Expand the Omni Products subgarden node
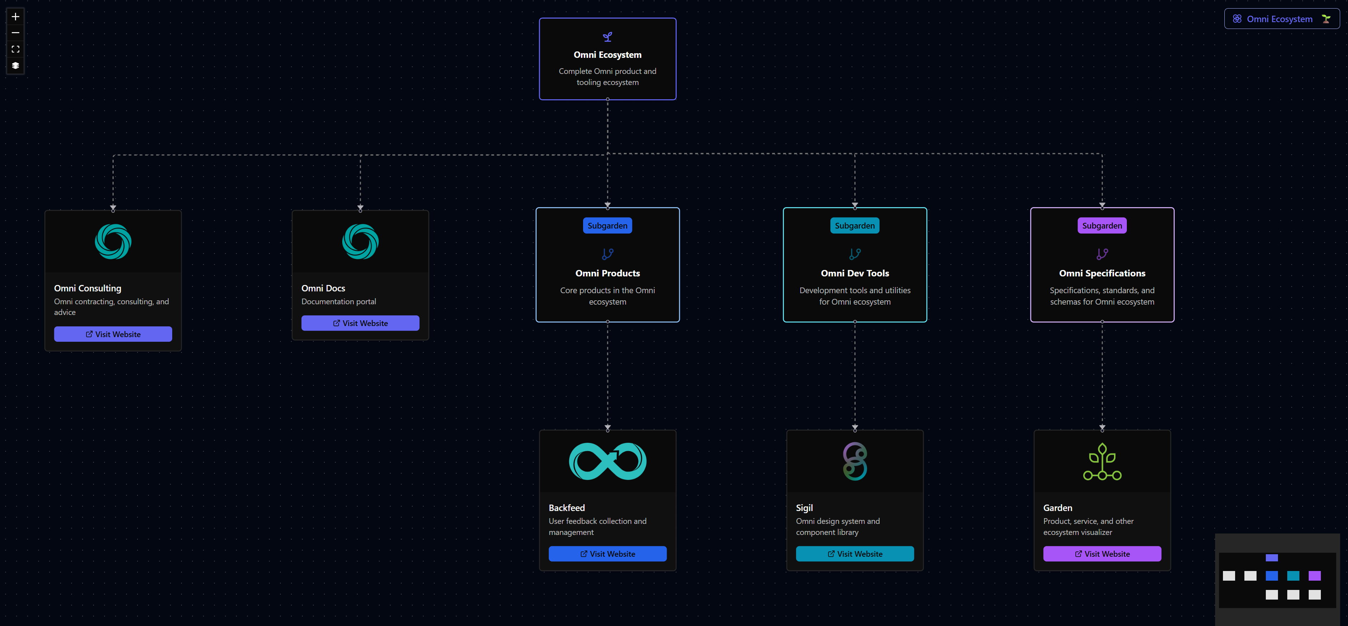This screenshot has height=626, width=1348. [607, 274]
